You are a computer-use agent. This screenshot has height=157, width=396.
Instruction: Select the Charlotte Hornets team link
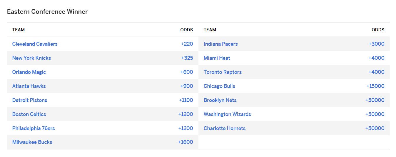(x=224, y=128)
